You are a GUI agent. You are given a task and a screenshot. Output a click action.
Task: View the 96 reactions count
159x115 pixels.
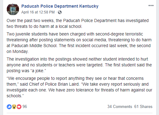[25, 106]
